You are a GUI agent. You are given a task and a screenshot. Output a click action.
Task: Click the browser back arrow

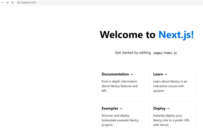coord(2,2)
